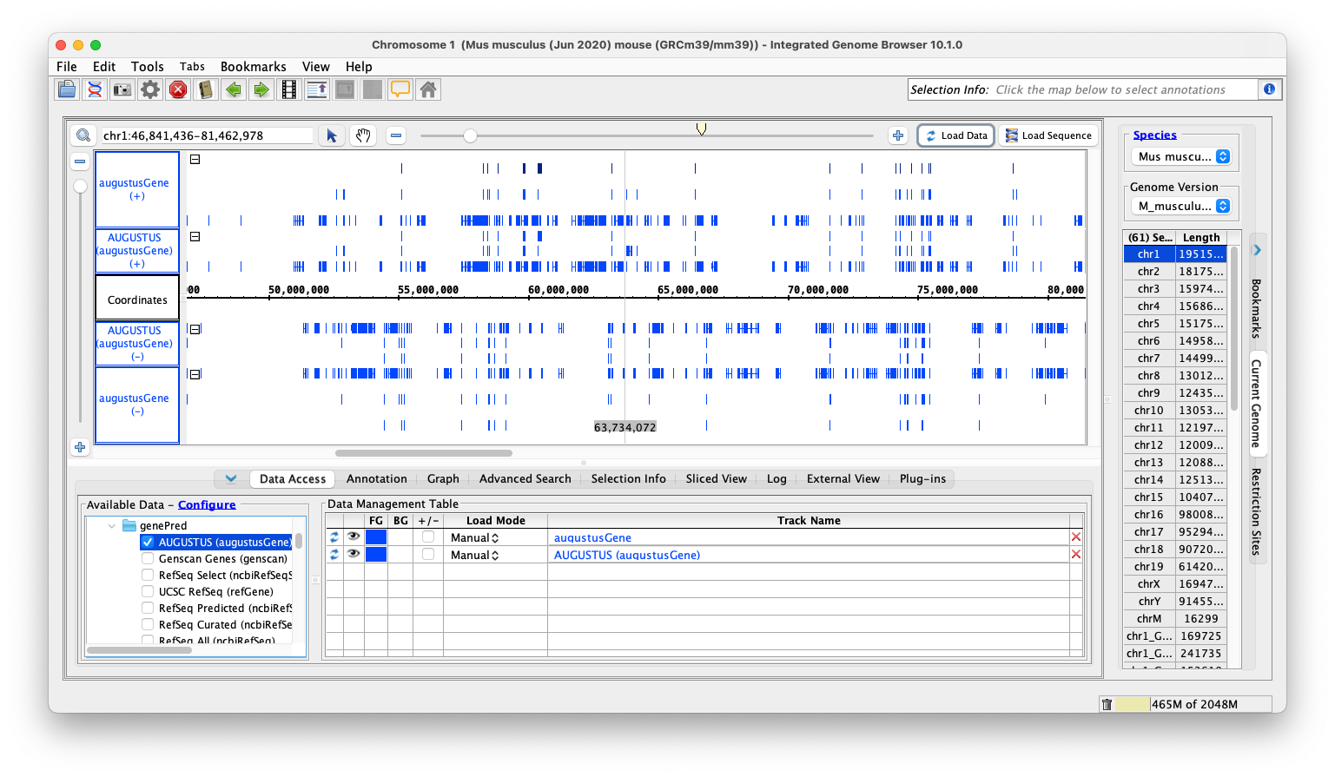Collapse the genePred folder in Available Data
Image resolution: width=1335 pixels, height=777 pixels.
pyautogui.click(x=111, y=526)
